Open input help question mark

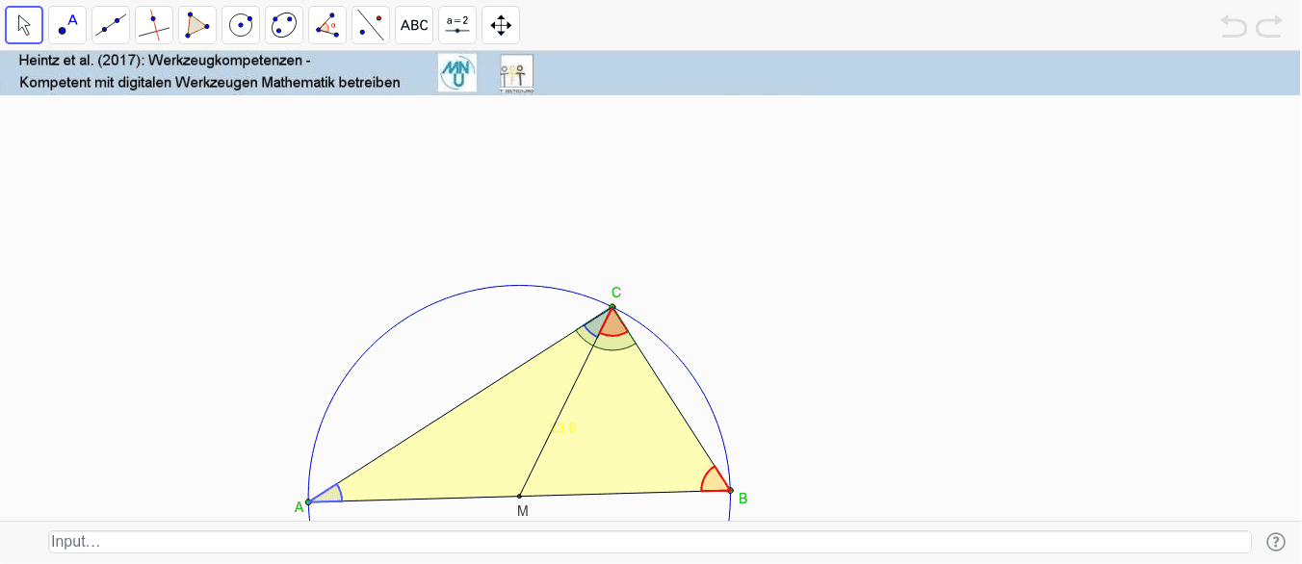coord(1276,542)
